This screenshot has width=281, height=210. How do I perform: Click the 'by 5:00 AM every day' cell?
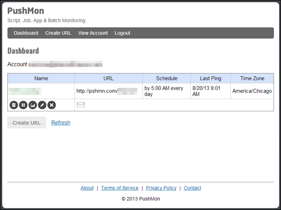pos(166,91)
